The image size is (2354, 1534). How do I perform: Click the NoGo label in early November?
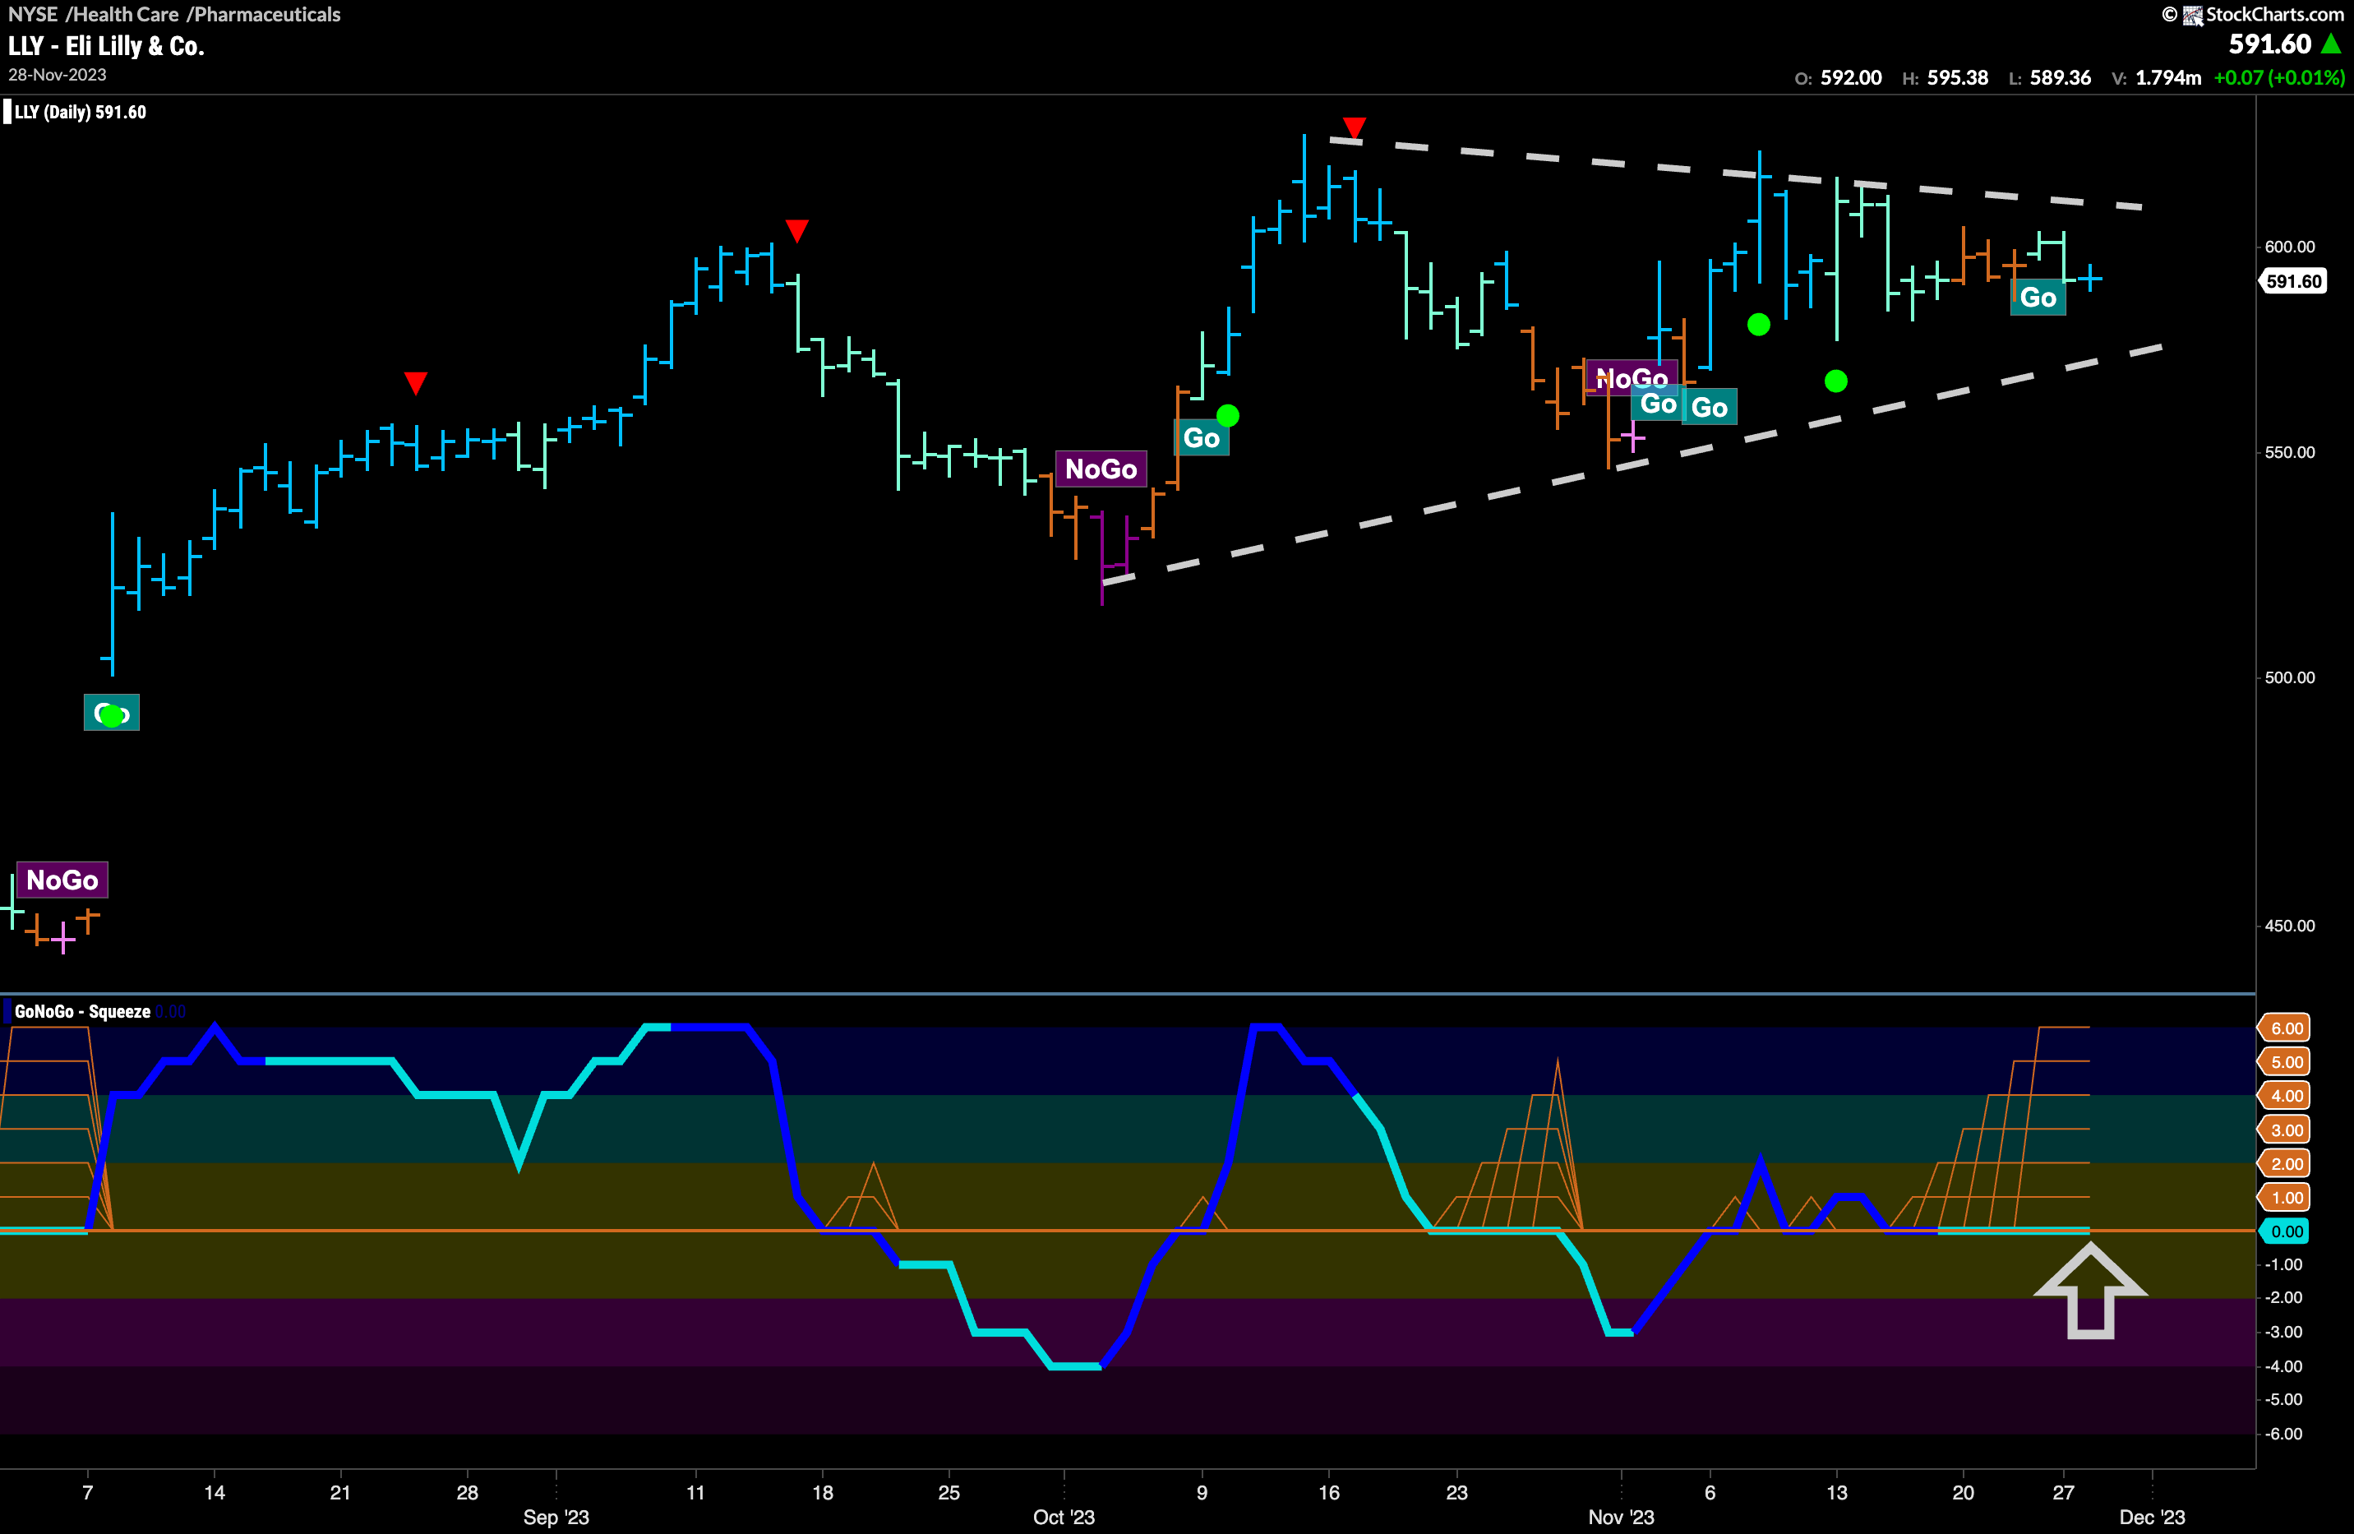pos(1632,378)
